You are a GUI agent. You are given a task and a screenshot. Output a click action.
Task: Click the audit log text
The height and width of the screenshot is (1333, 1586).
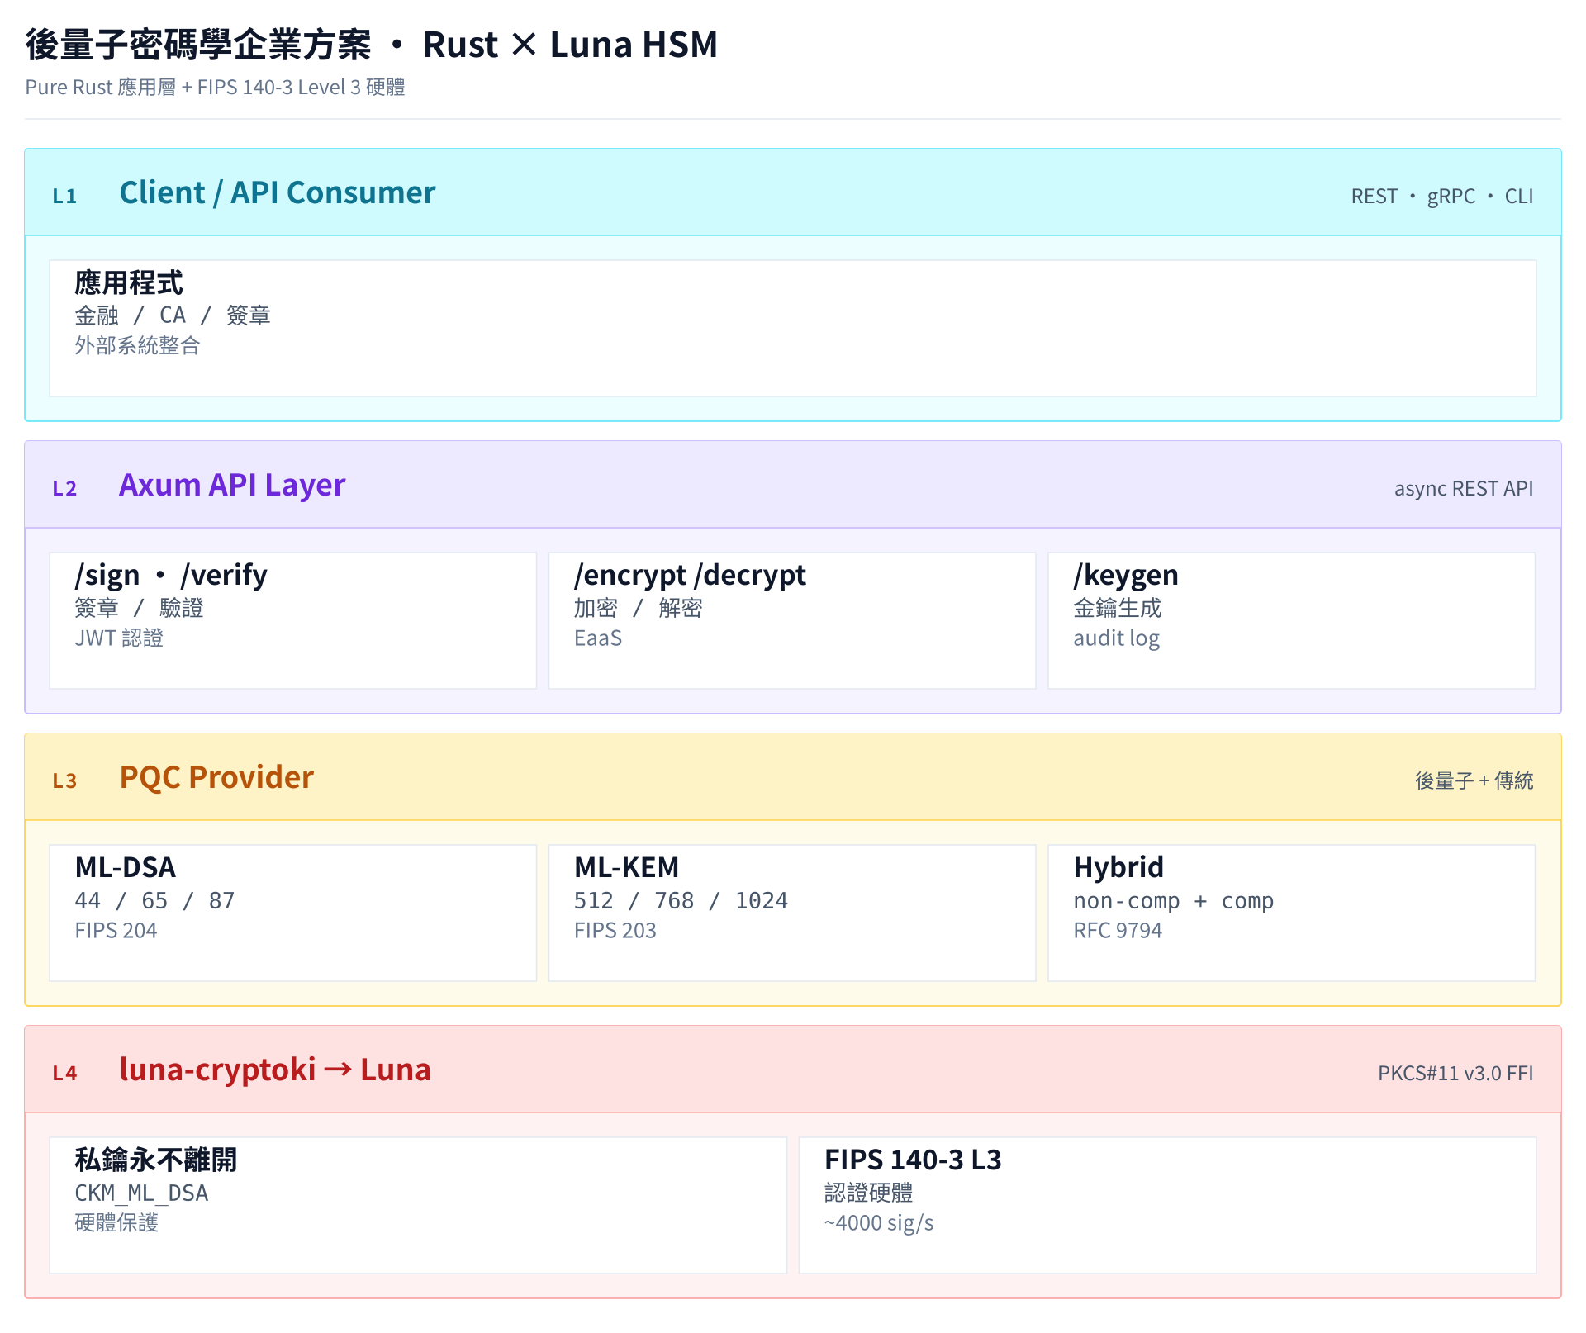(x=1116, y=638)
